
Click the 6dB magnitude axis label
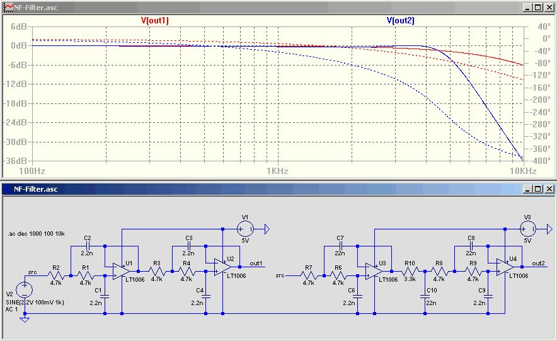point(19,26)
